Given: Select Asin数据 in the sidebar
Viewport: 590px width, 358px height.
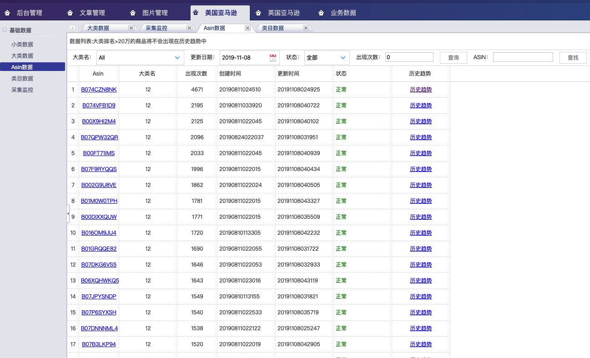Looking at the screenshot, I should [x=32, y=67].
